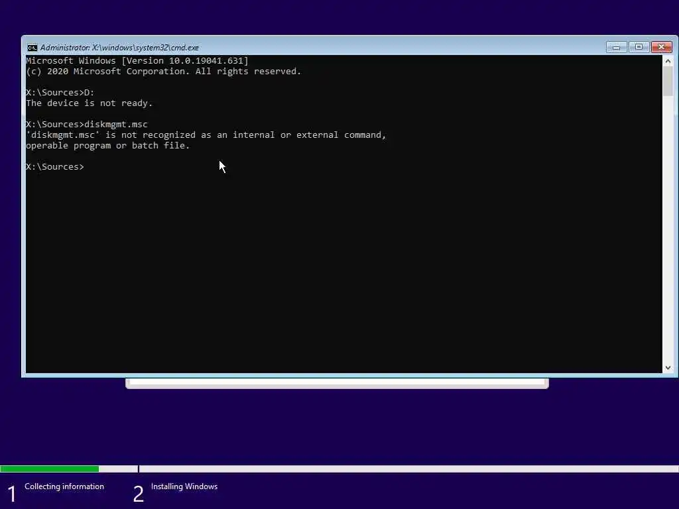Click the command window scroll up arrow
Viewport: 679px width, 509px height.
click(x=668, y=61)
